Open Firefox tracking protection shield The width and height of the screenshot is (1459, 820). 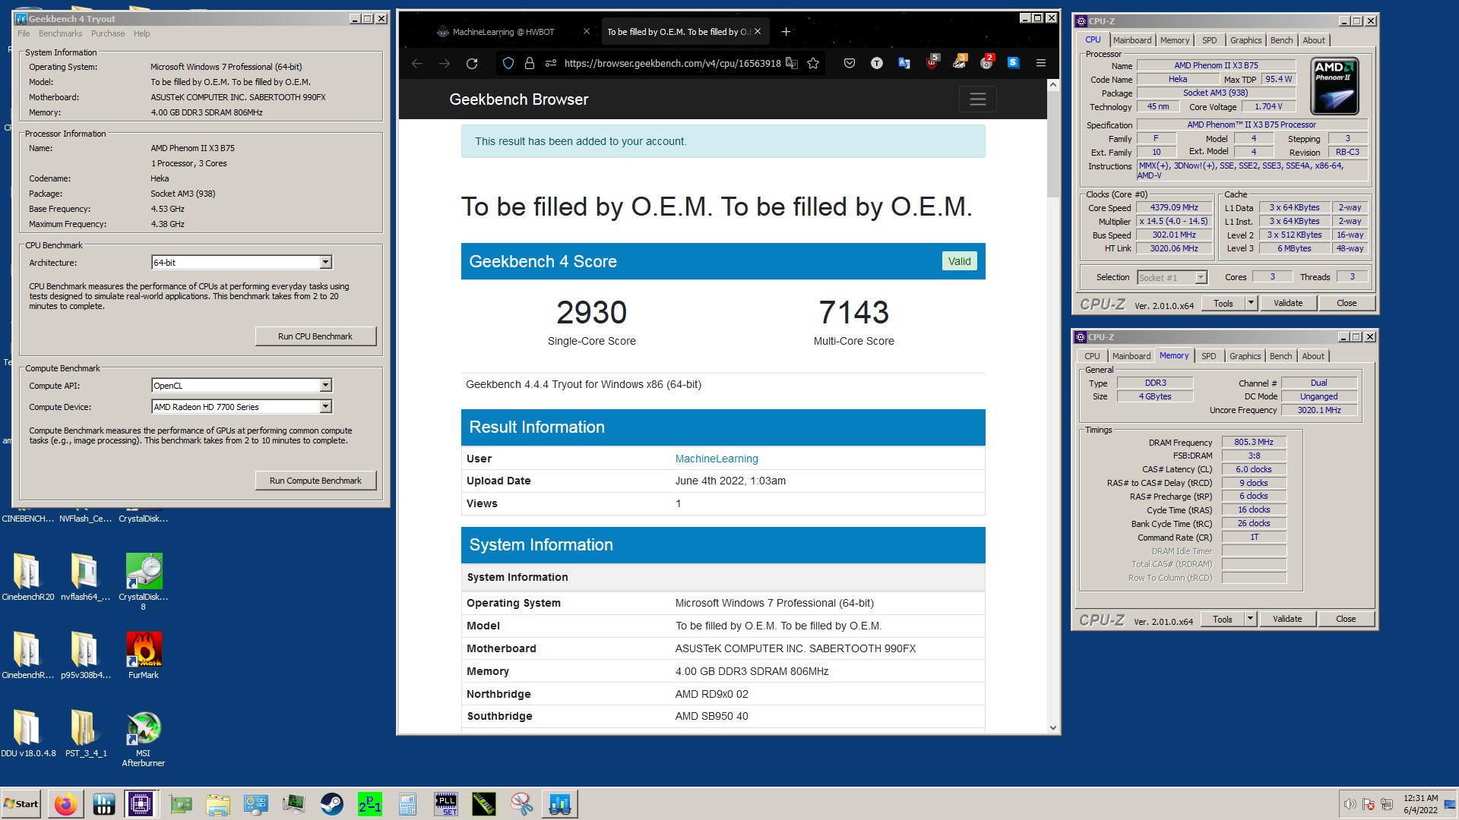pyautogui.click(x=508, y=64)
